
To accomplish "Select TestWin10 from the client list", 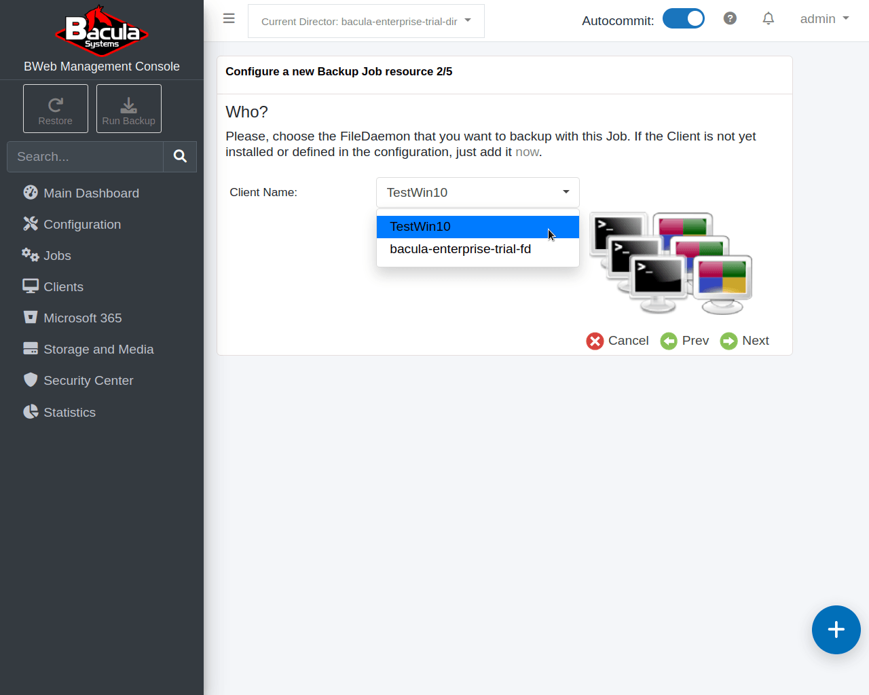I will pyautogui.click(x=478, y=227).
